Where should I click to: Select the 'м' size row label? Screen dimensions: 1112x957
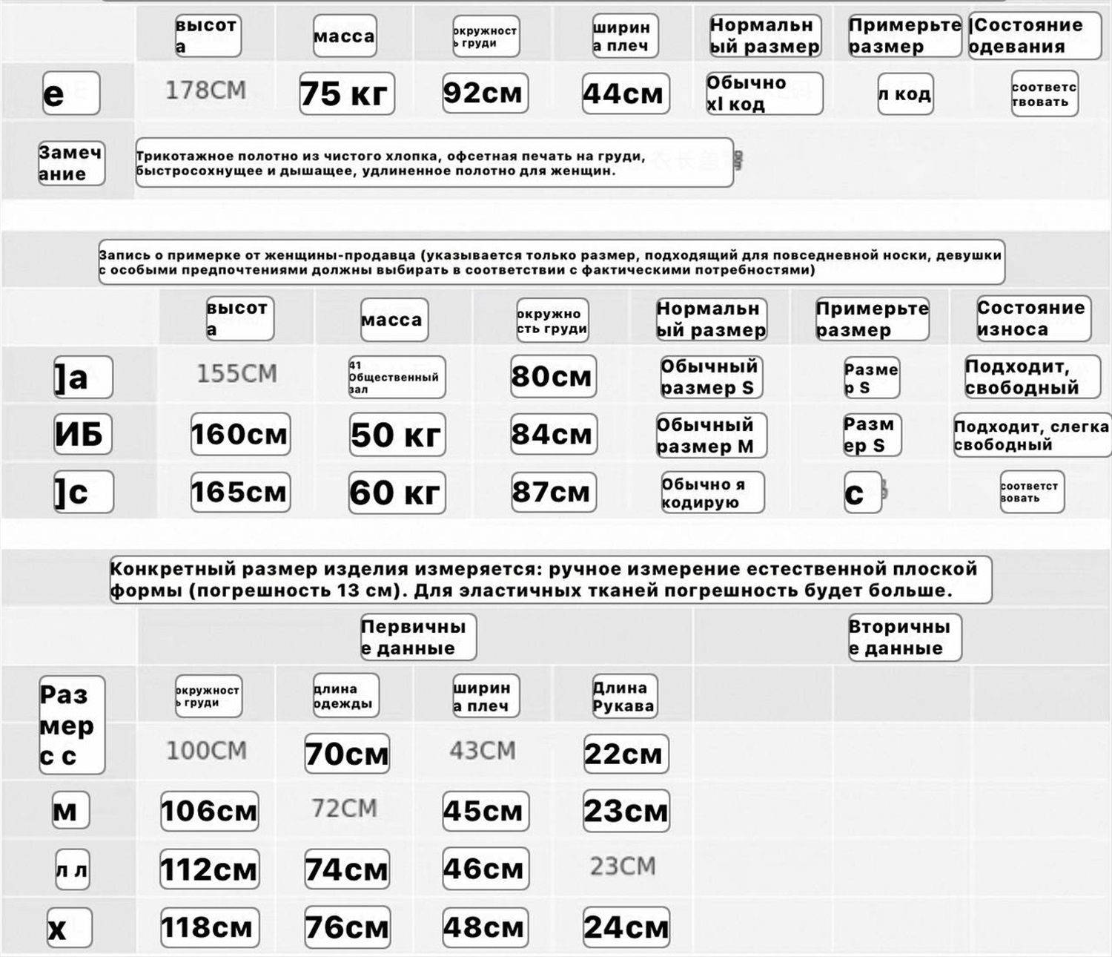pos(70,811)
